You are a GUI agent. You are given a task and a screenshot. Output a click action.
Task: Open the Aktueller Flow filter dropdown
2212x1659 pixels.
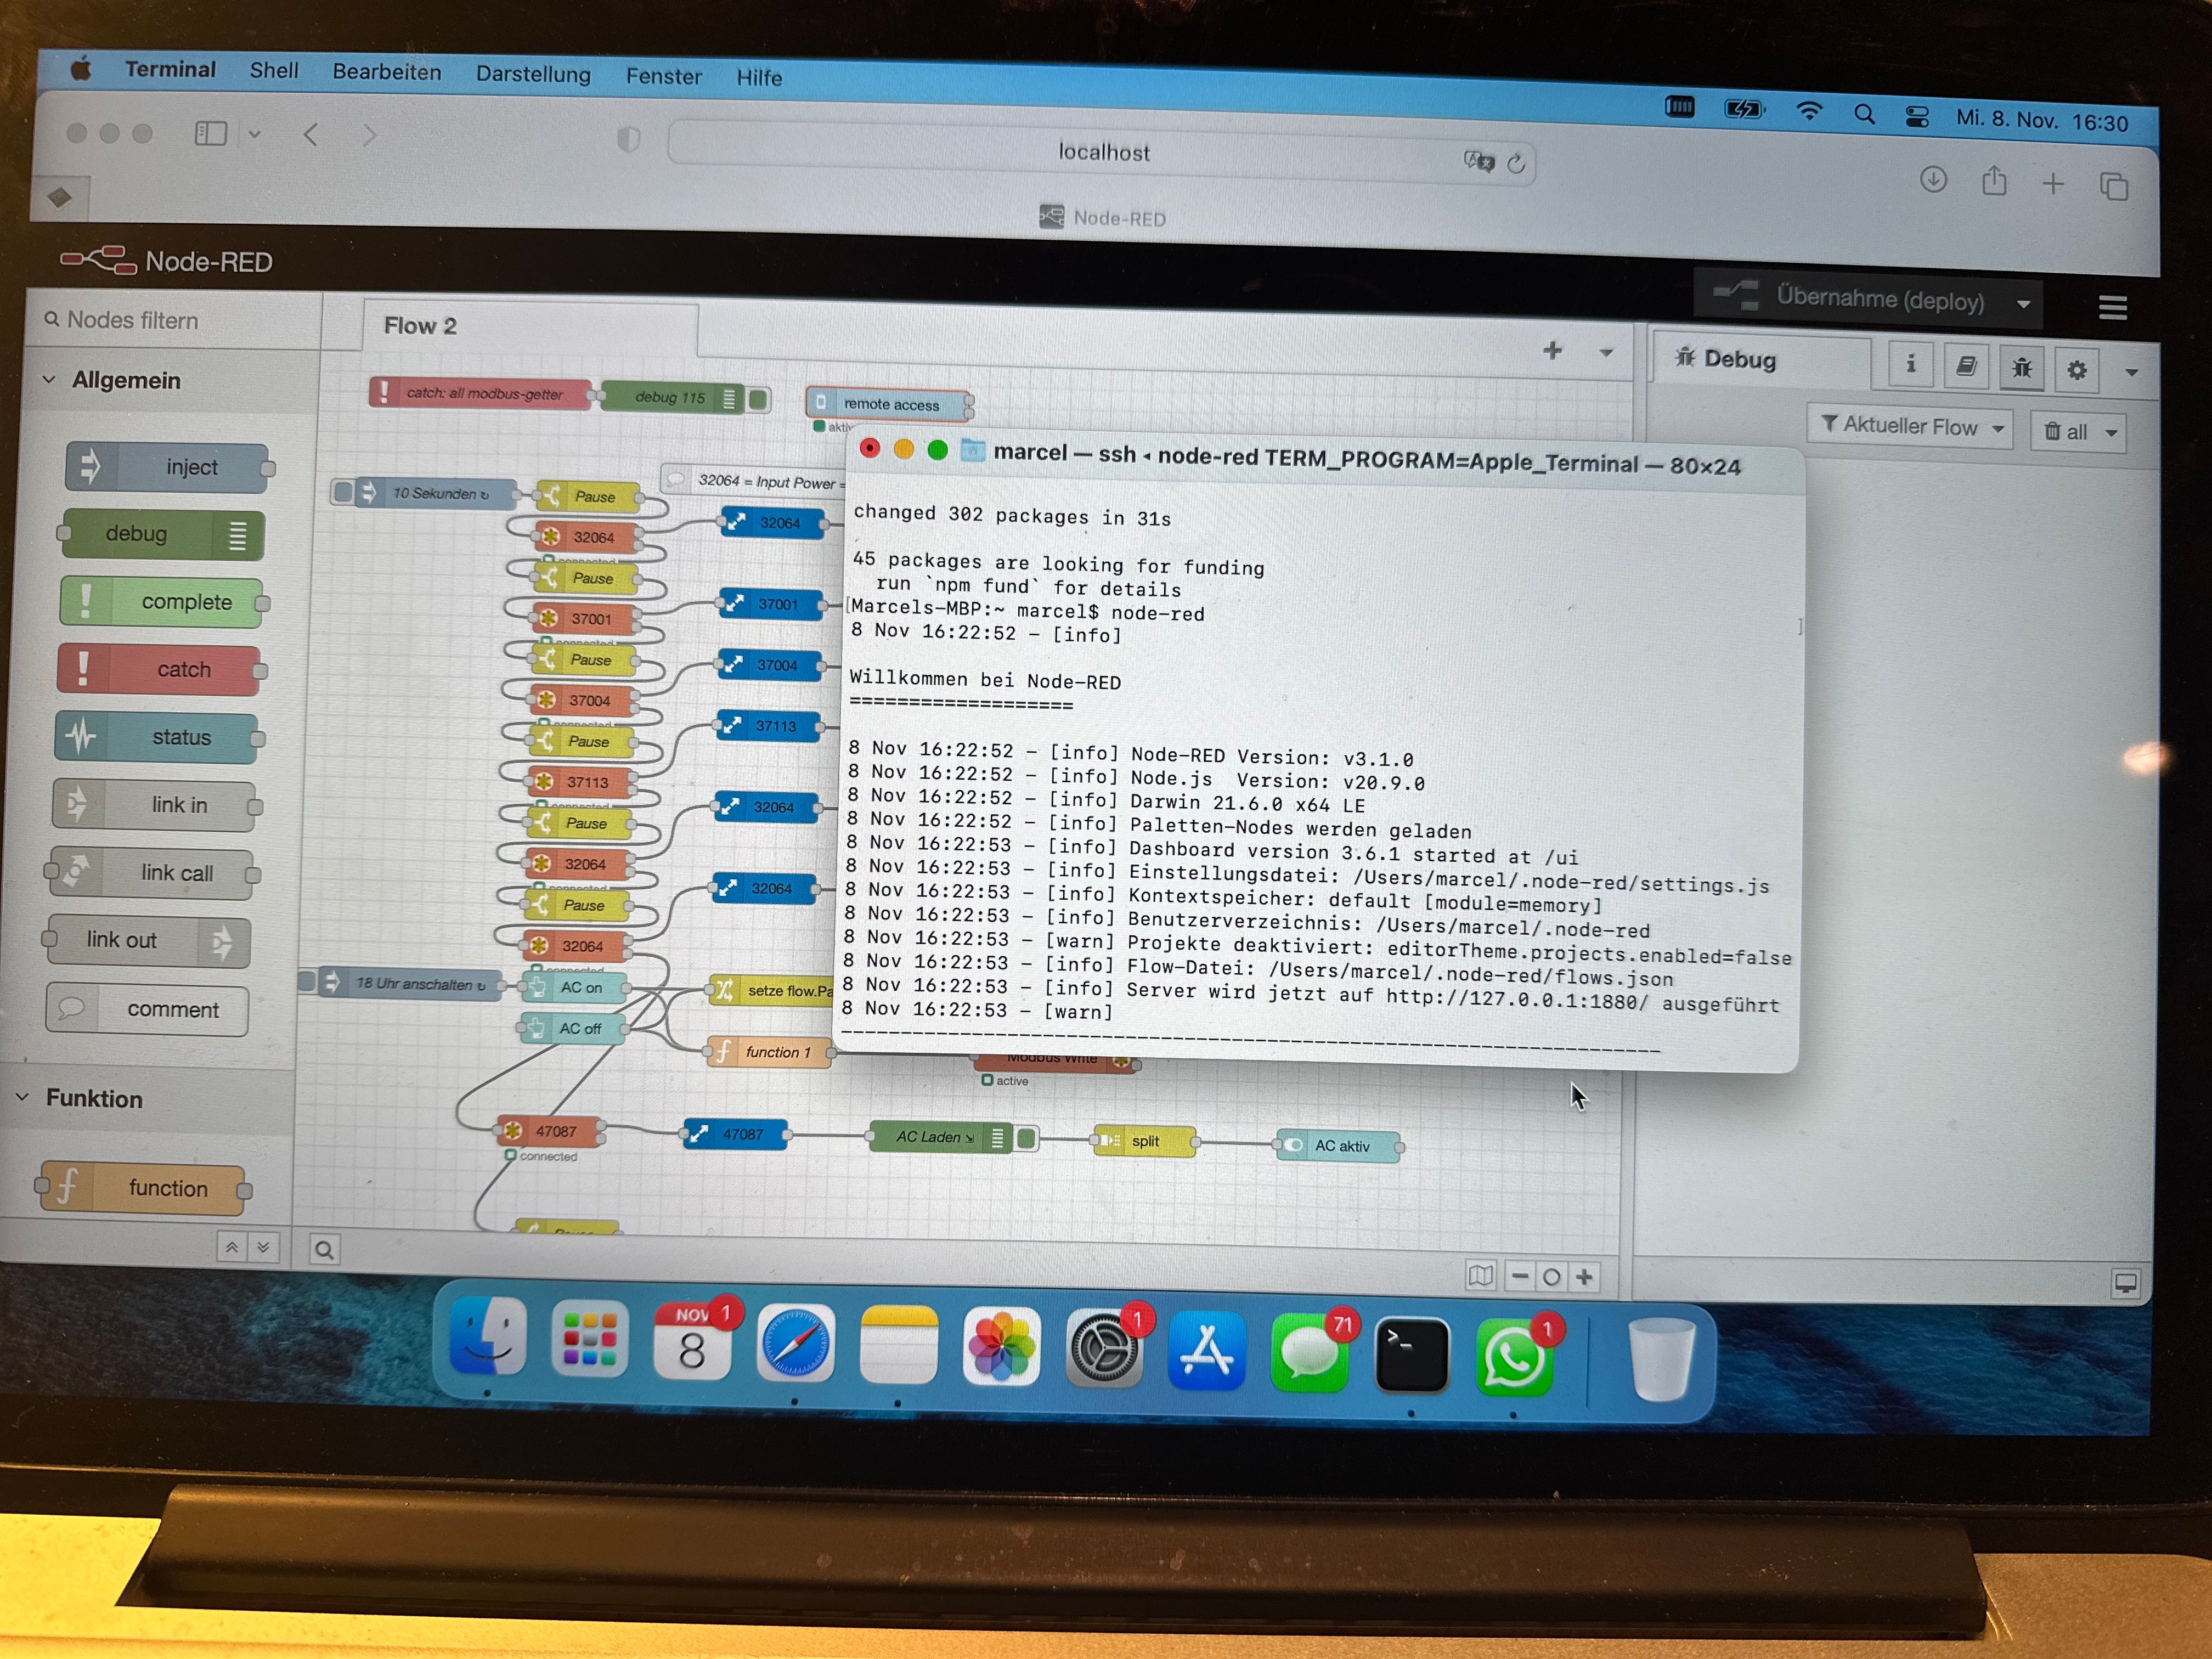click(x=1910, y=427)
